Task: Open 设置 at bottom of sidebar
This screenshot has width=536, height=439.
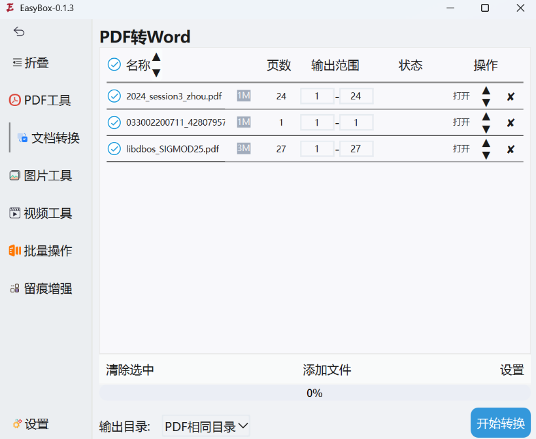Action: (31, 424)
